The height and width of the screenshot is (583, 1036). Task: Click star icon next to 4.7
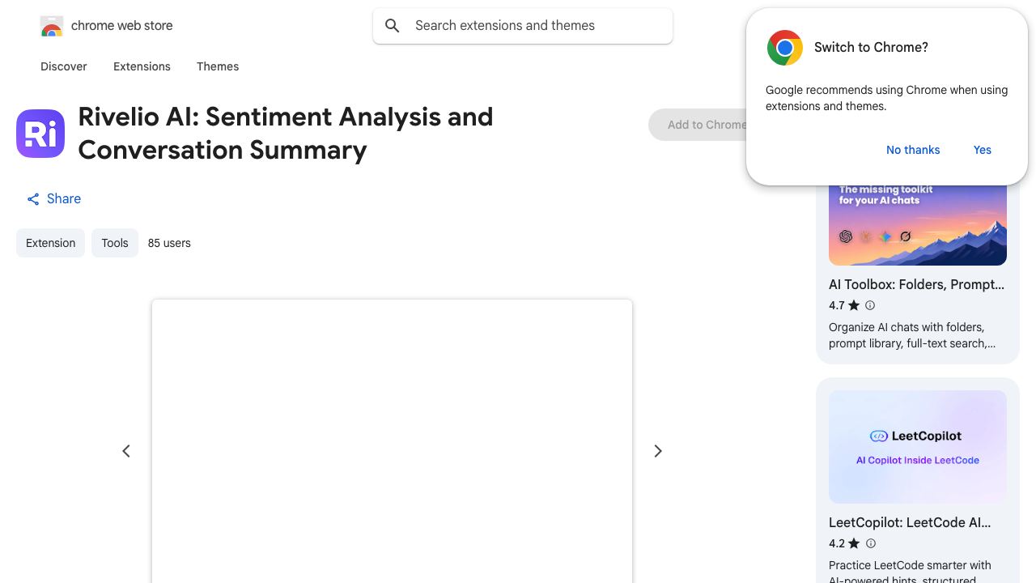(854, 305)
